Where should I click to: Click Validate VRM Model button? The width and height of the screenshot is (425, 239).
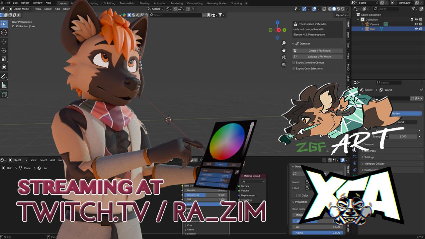[x=317, y=56]
